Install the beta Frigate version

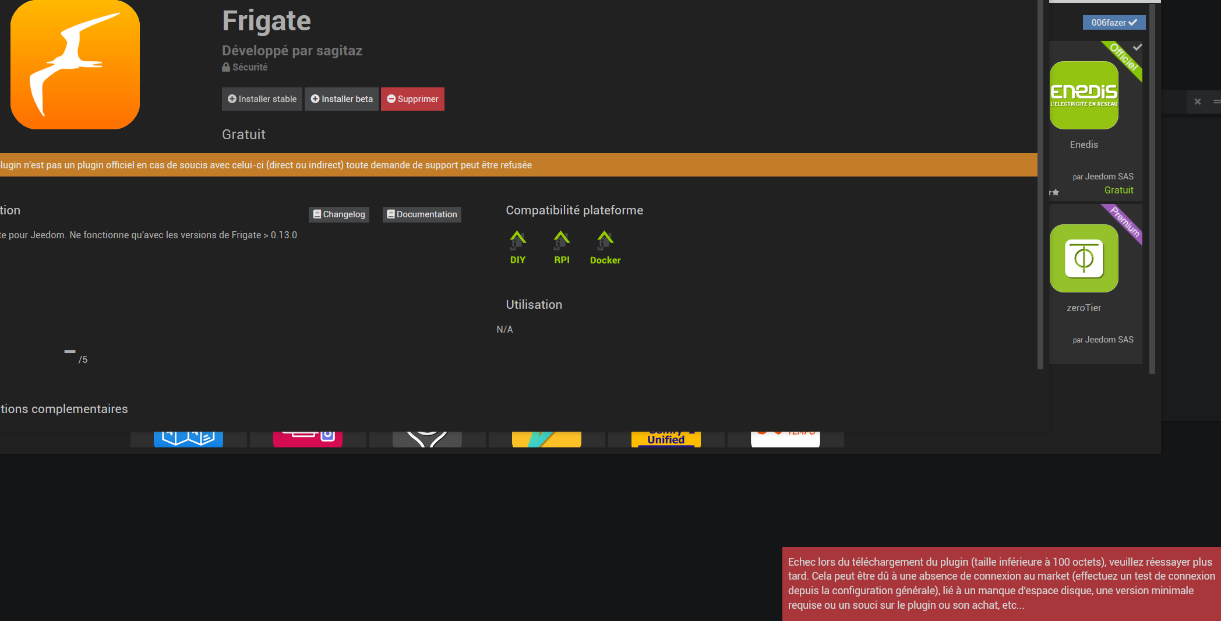[341, 99]
